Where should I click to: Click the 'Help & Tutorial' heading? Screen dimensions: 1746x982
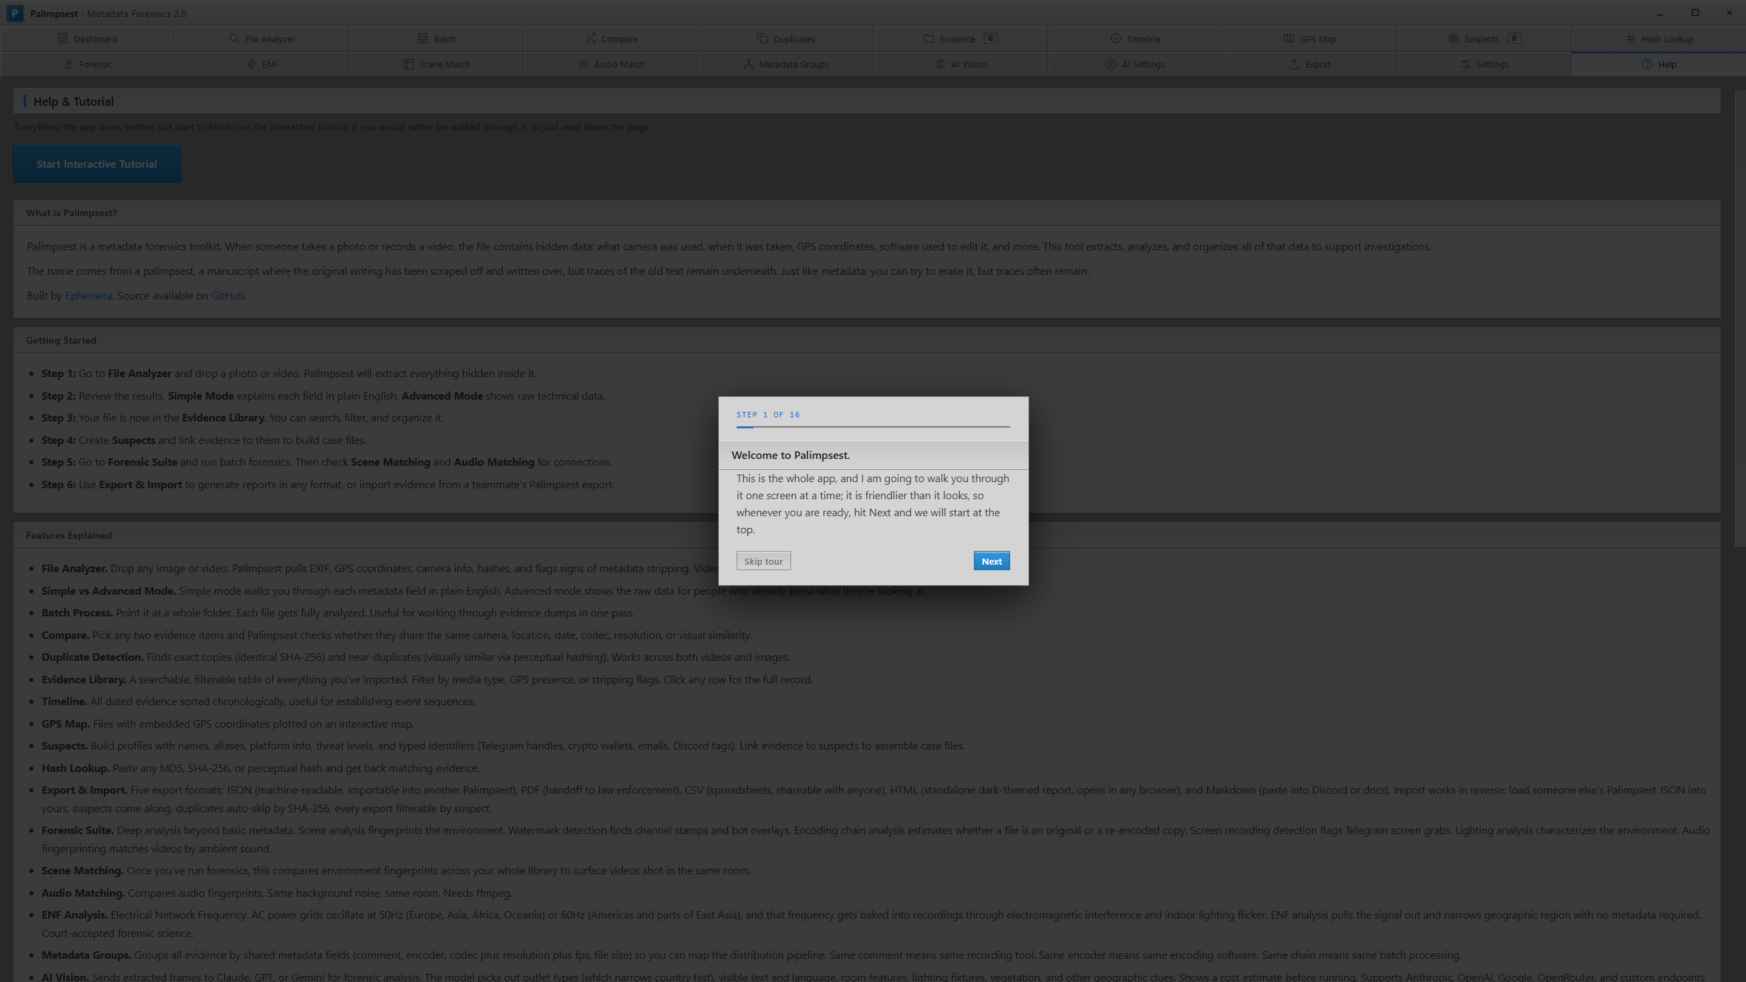coord(74,102)
